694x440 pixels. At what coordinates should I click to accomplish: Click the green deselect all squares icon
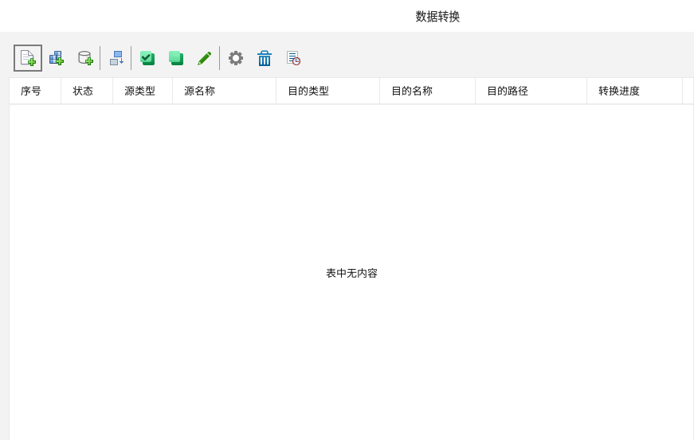176,58
